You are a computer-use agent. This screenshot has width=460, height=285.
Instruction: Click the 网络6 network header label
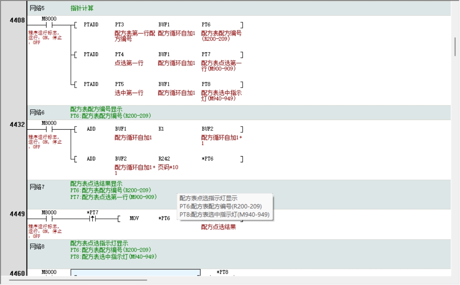coord(37,113)
